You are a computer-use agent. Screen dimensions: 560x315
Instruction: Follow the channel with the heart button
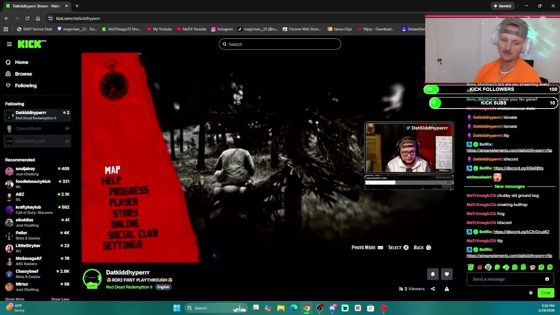point(447,274)
